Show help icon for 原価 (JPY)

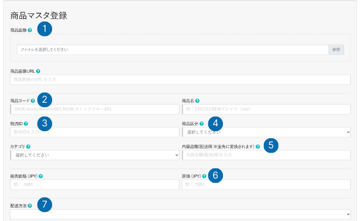(x=205, y=176)
